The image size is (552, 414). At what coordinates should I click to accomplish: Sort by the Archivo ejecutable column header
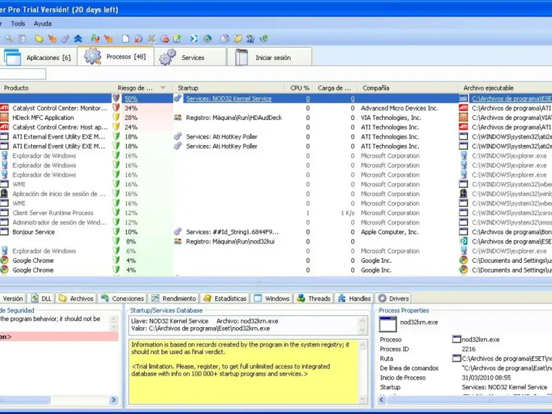[x=505, y=88]
